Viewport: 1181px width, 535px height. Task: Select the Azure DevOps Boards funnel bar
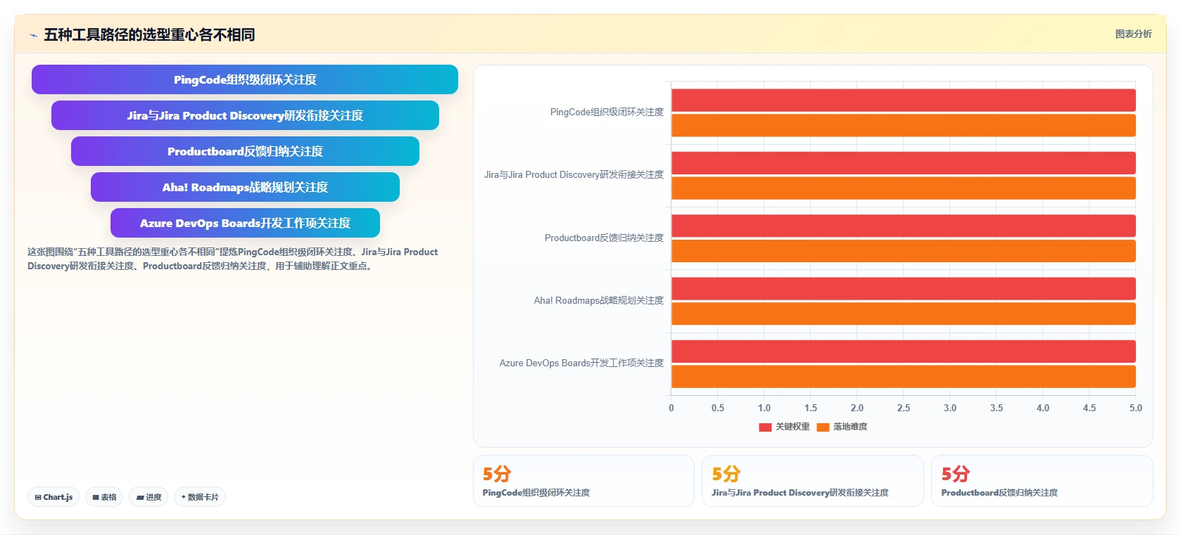pos(245,223)
